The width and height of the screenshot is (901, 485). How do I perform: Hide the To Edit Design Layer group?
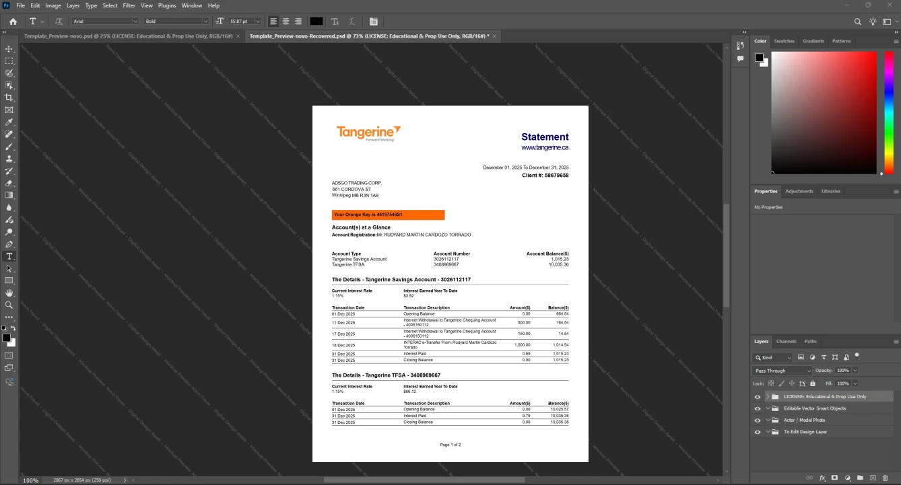[758, 432]
